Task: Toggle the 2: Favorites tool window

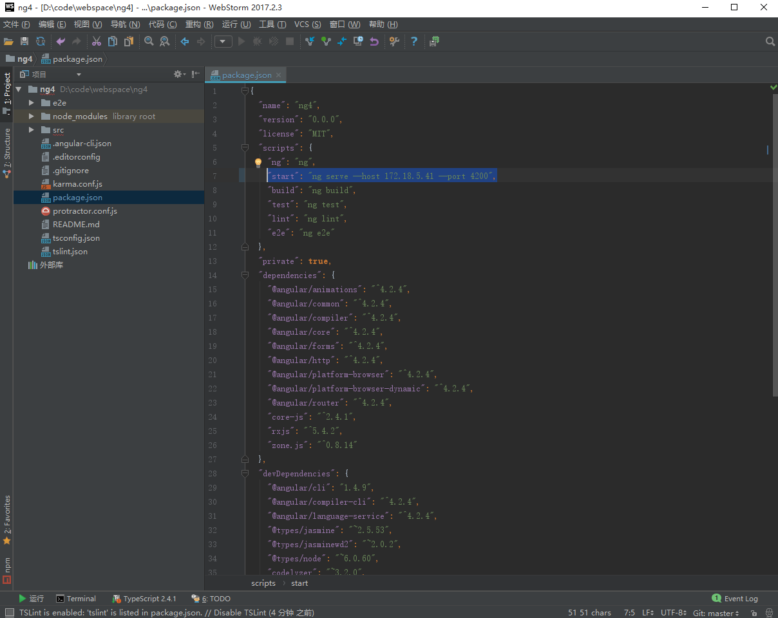Action: click(x=6, y=520)
